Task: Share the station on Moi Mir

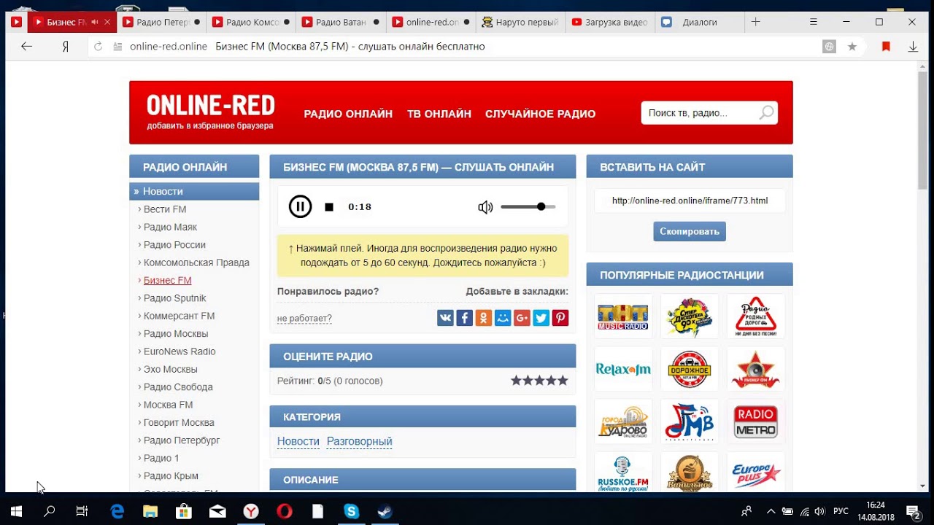Action: tap(503, 318)
